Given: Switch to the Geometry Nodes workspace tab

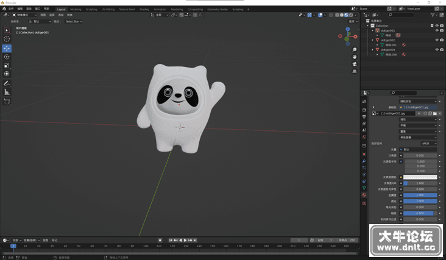Looking at the screenshot, I should (218, 9).
